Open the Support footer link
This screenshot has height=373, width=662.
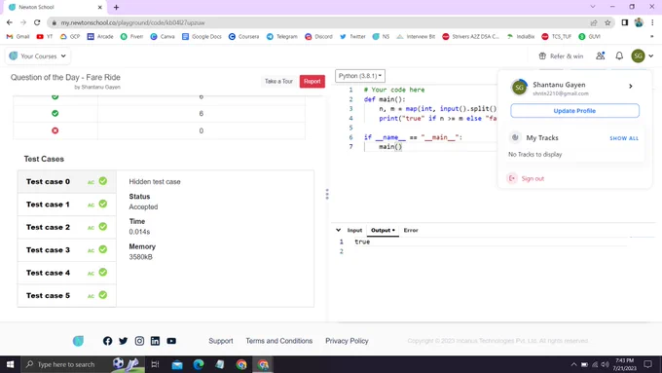point(221,341)
